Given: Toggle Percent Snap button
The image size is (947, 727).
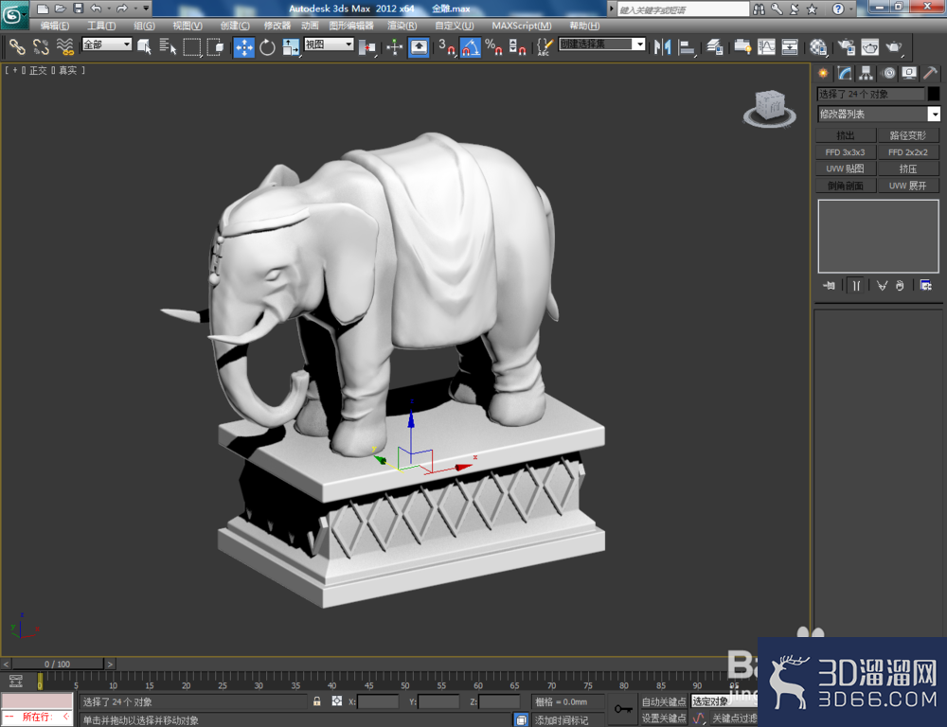Looking at the screenshot, I should point(494,46).
